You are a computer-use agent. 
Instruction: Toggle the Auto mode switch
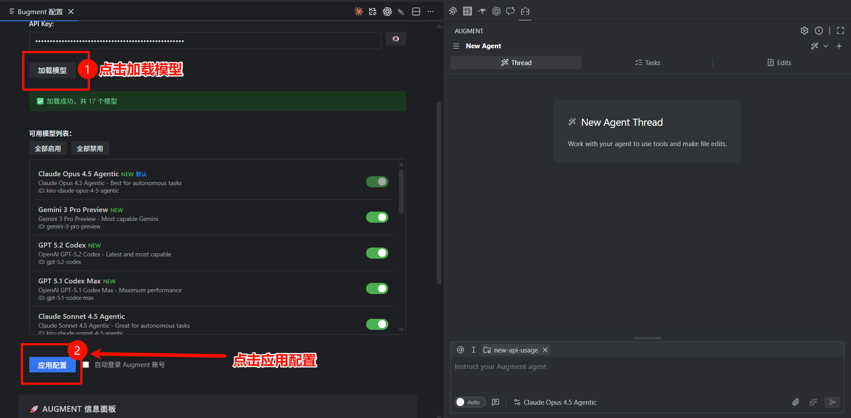470,402
